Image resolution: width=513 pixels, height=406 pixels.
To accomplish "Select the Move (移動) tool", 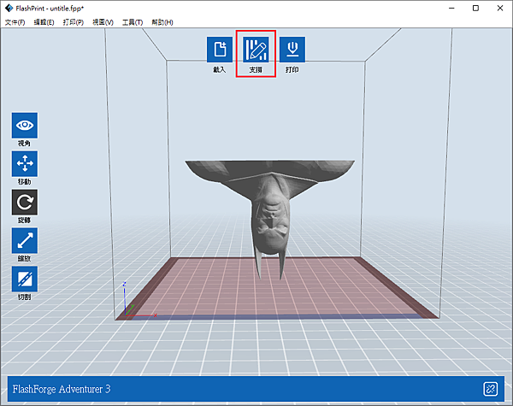I will (24, 162).
